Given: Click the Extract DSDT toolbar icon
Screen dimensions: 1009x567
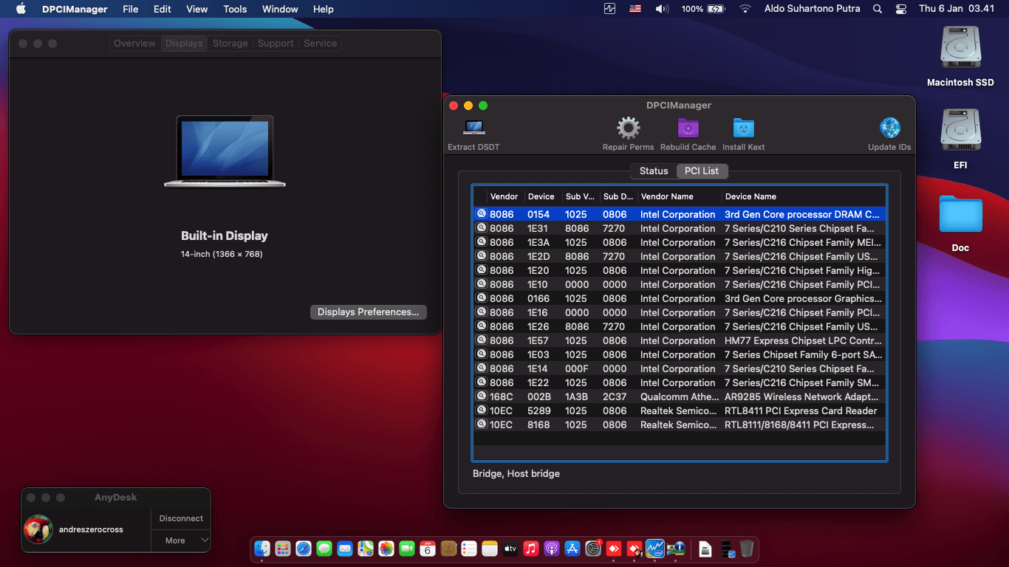Looking at the screenshot, I should 473,129.
